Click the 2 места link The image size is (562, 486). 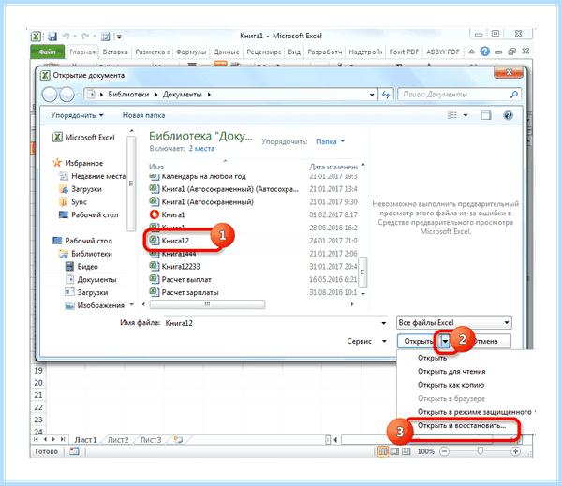(x=201, y=148)
